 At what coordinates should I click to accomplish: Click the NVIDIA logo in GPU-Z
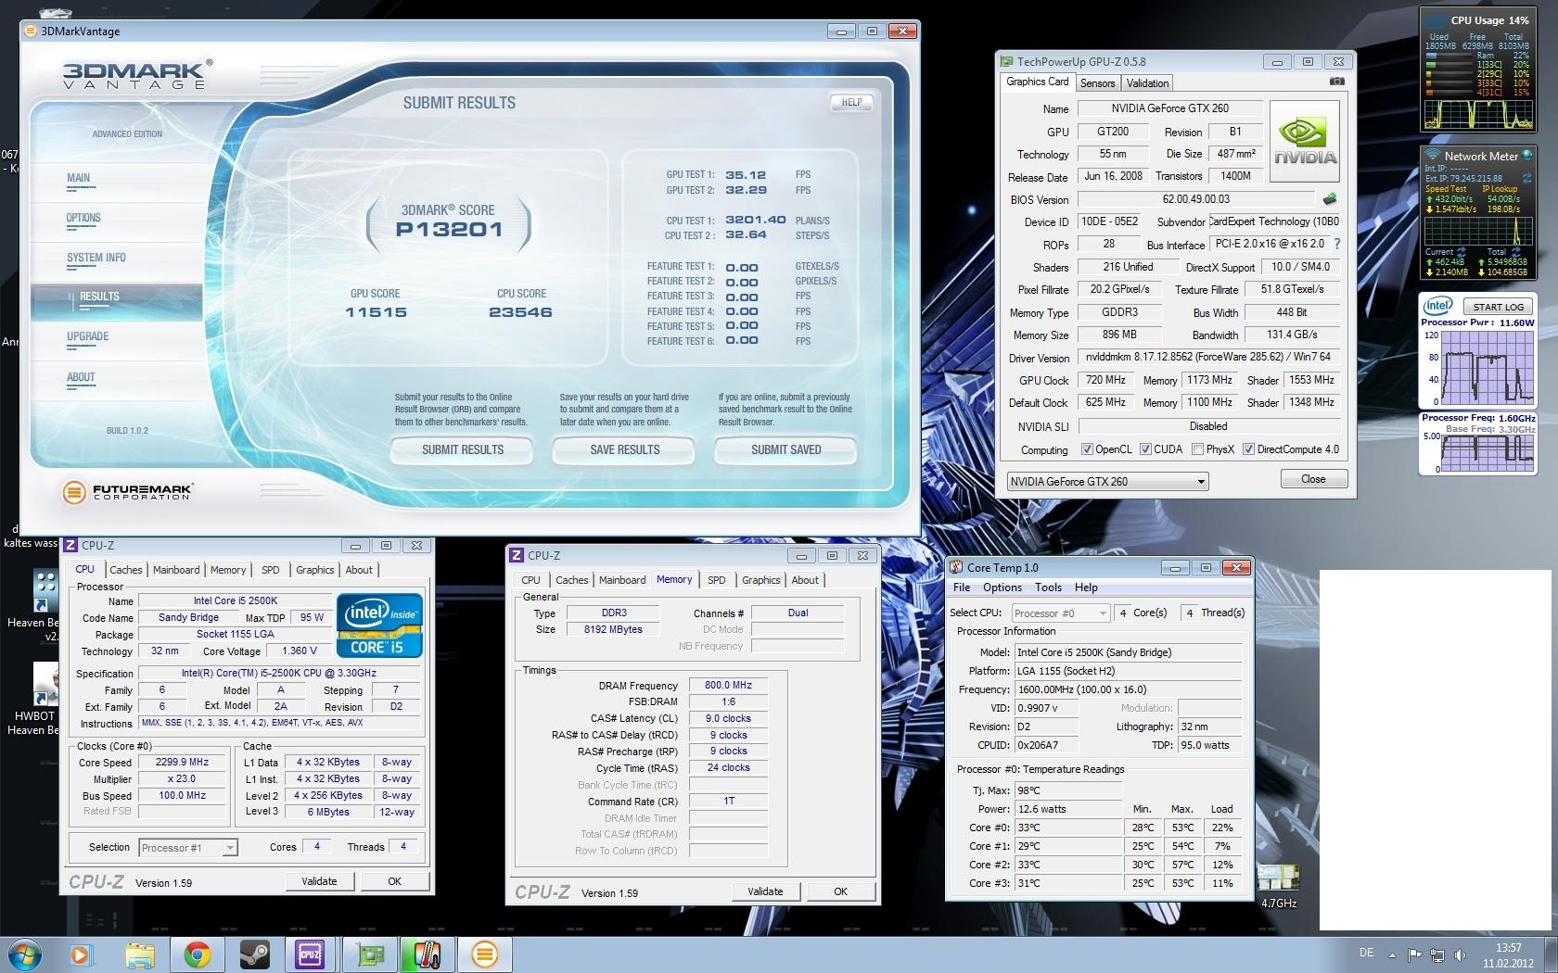click(1305, 141)
